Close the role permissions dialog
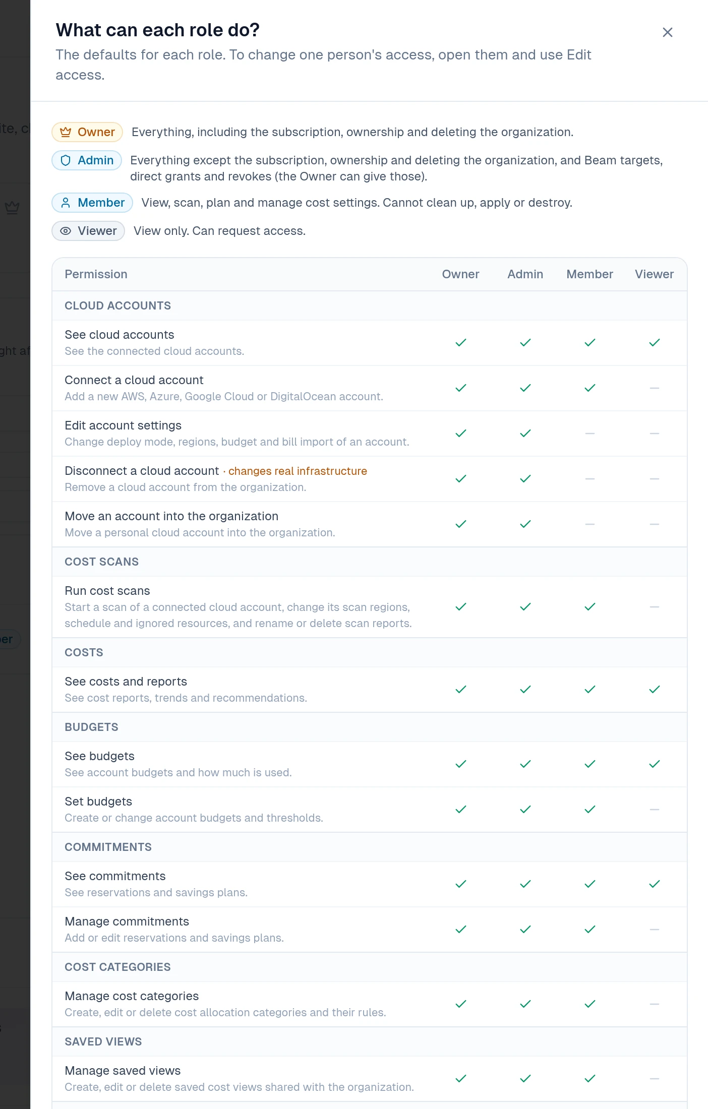This screenshot has height=1109, width=708. (x=667, y=32)
